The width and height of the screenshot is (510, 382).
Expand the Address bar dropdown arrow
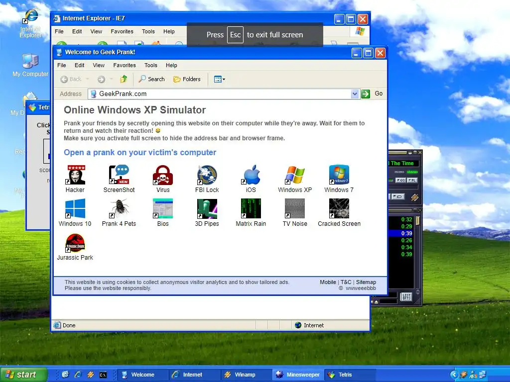(355, 94)
